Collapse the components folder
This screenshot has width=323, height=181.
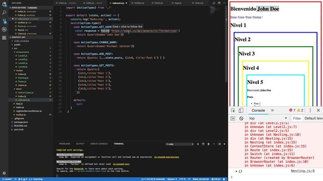[22, 52]
